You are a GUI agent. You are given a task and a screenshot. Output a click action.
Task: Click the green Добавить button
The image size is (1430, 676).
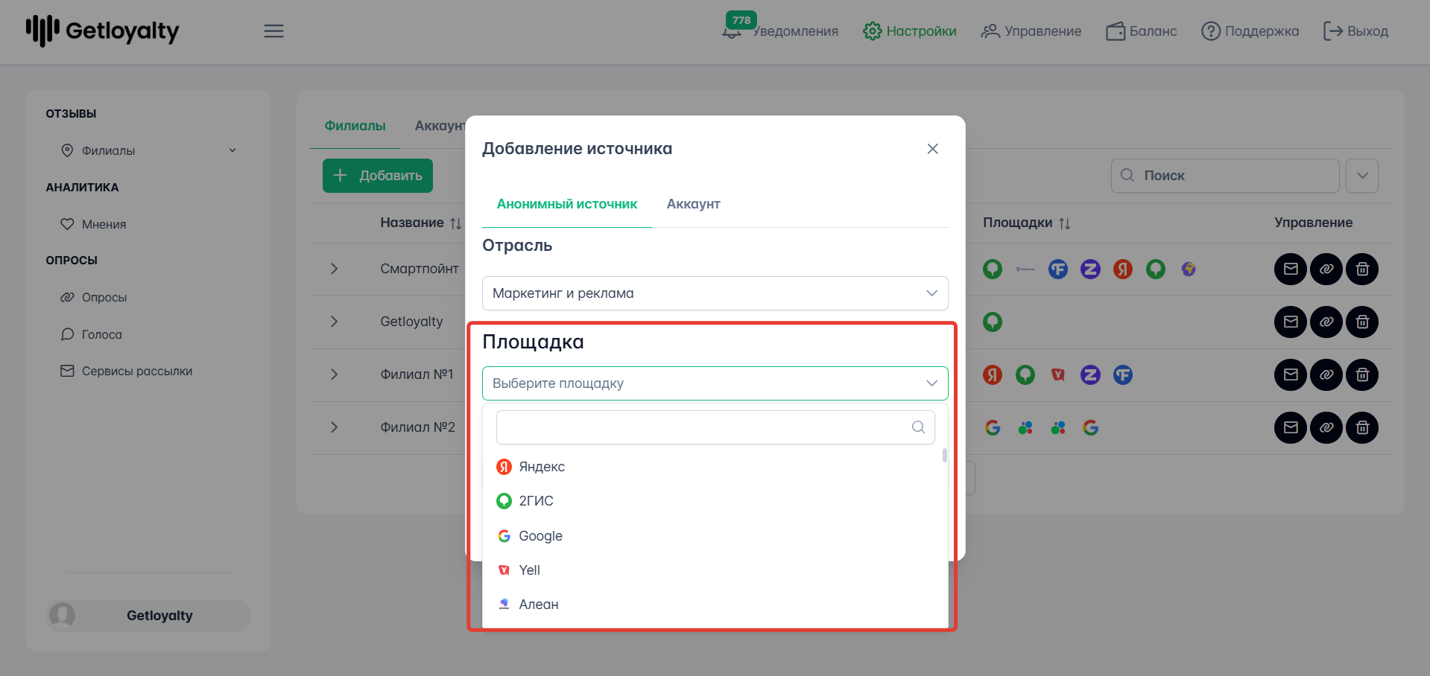(378, 176)
